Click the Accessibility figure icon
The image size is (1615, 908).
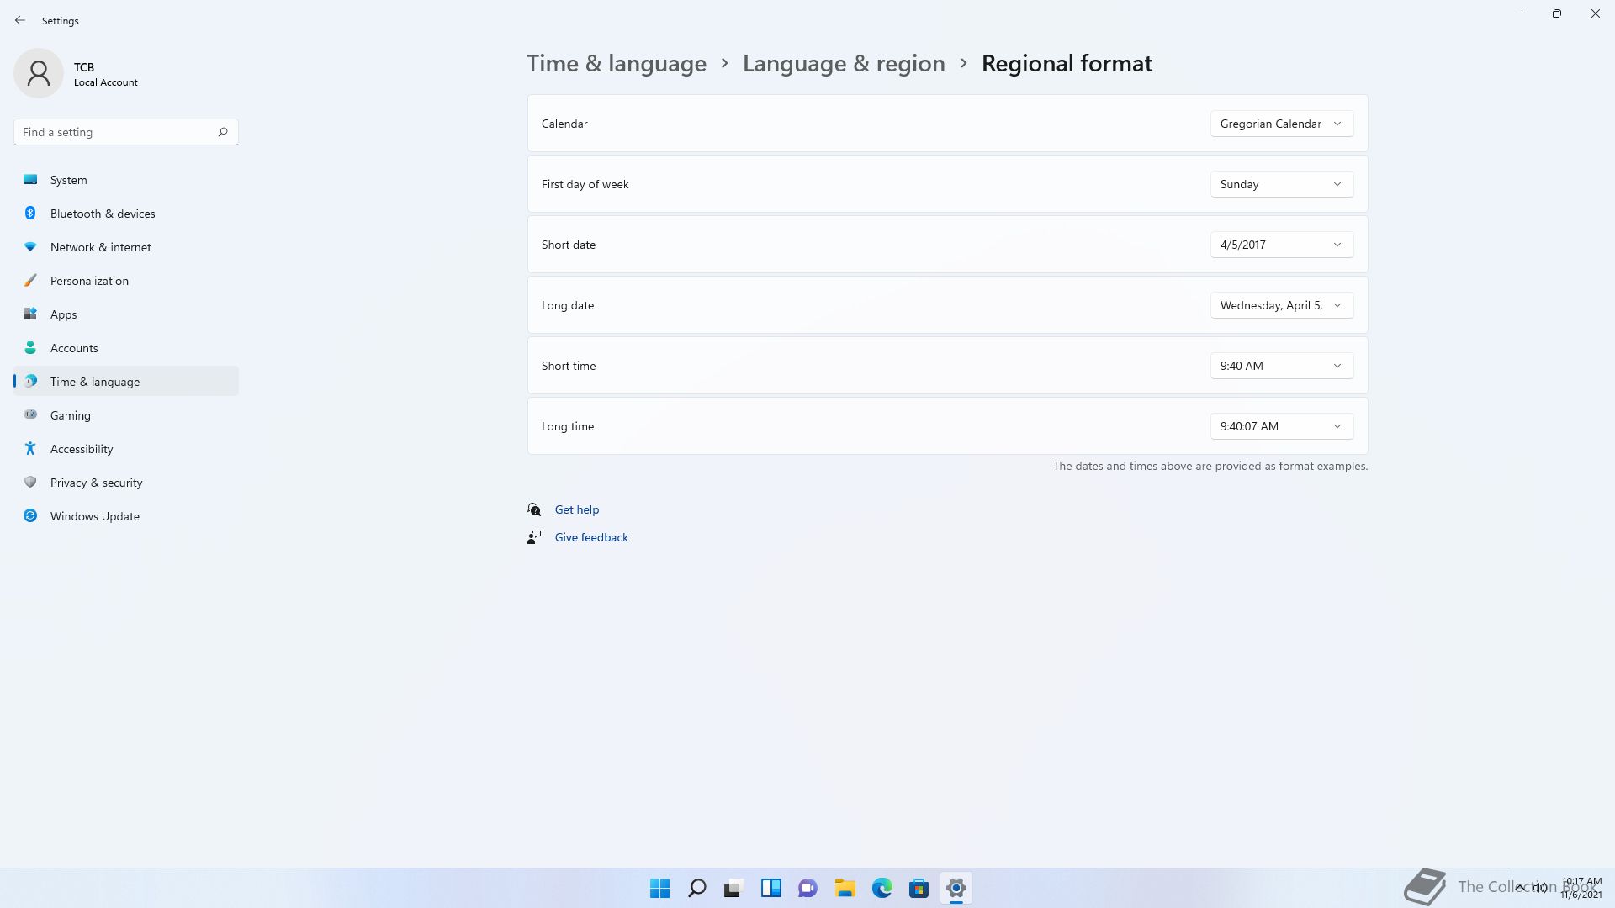[30, 449]
